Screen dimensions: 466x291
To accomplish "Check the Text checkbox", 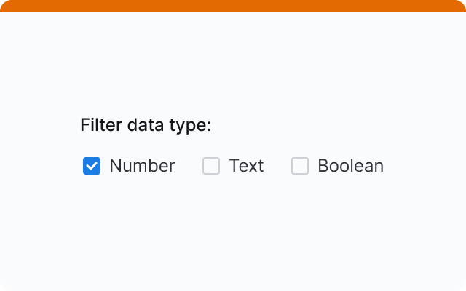I will click(211, 167).
